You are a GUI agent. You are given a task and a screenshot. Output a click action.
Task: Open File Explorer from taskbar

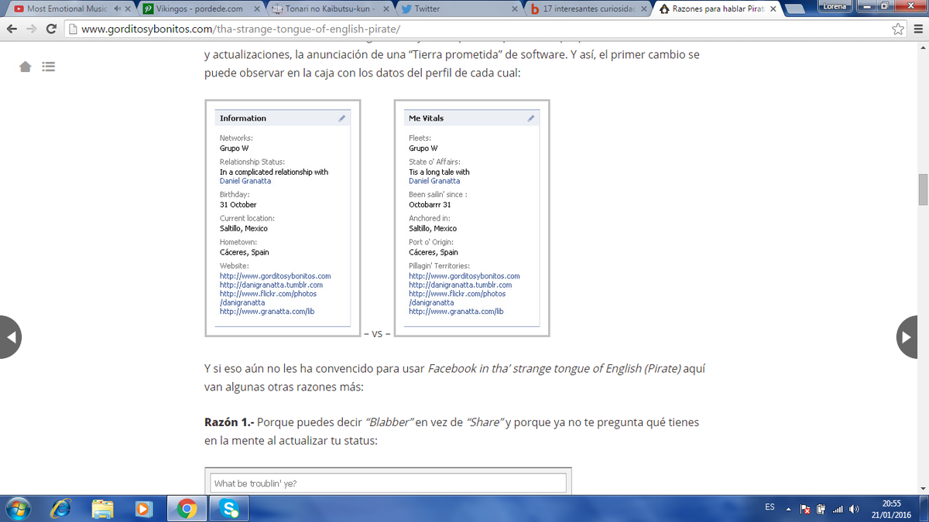pos(102,508)
